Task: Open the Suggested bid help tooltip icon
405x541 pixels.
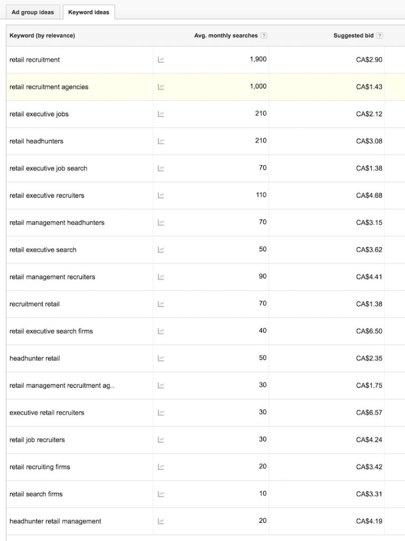Action: (379, 35)
